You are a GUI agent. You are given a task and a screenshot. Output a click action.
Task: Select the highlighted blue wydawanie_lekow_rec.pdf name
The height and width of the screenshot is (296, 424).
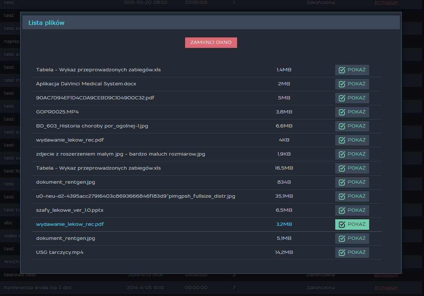point(70,224)
